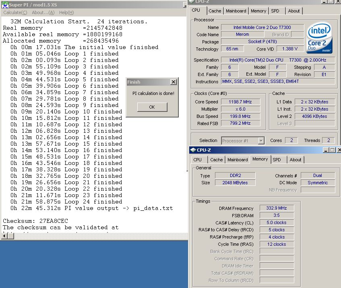Screen dimensions: 341x288
Task: Open About tab in lower CPU-Z window
Action: [x=296, y=160]
